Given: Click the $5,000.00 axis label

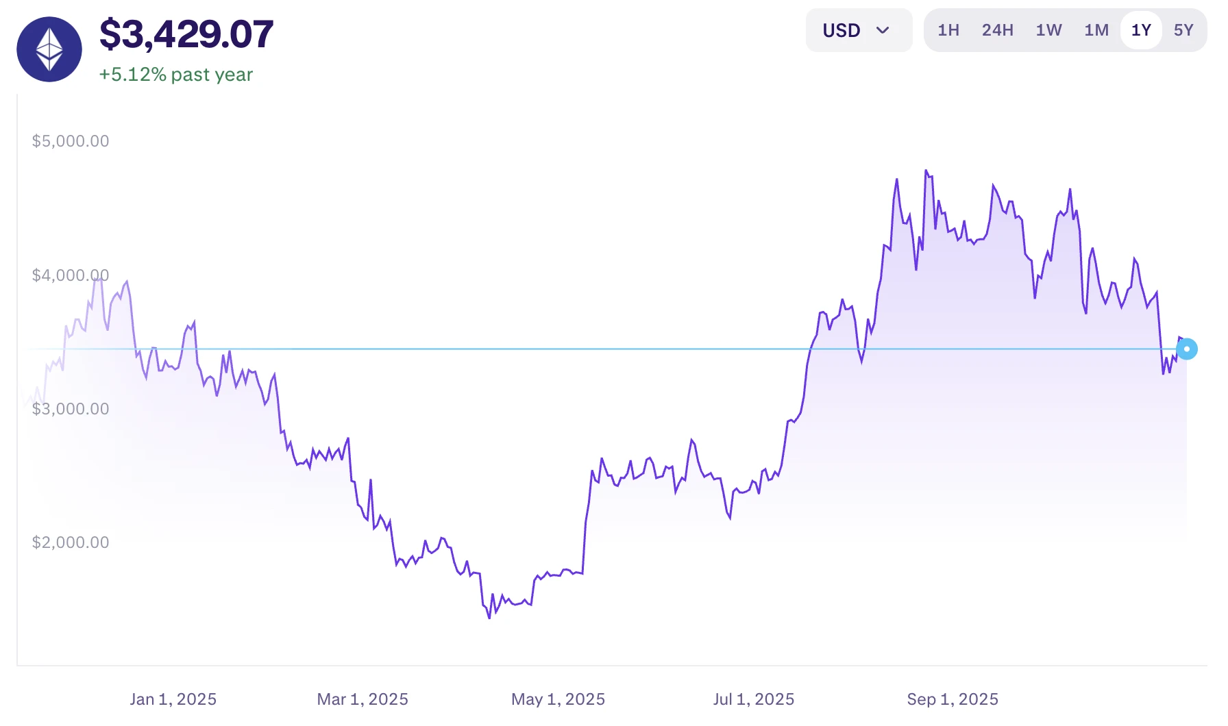Looking at the screenshot, I should tap(71, 140).
